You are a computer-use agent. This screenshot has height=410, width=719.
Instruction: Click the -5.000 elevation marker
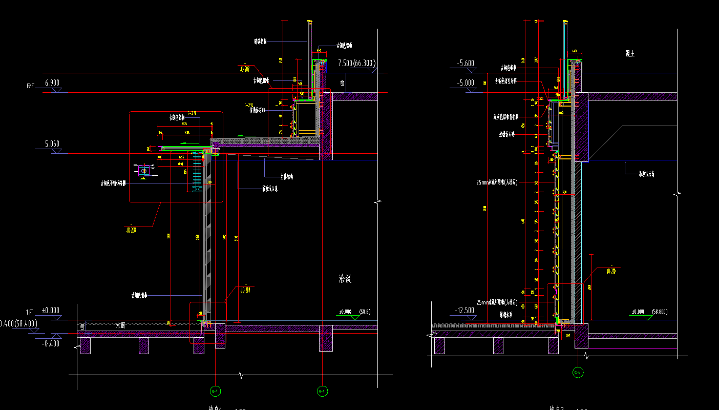pyautogui.click(x=466, y=83)
